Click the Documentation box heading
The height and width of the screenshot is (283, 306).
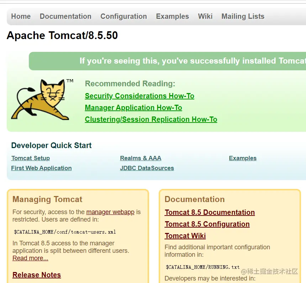195,200
